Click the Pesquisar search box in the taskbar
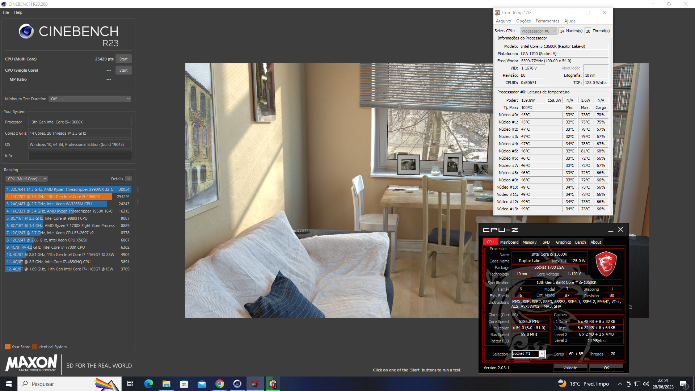This screenshot has height=391, width=695. pyautogui.click(x=69, y=384)
